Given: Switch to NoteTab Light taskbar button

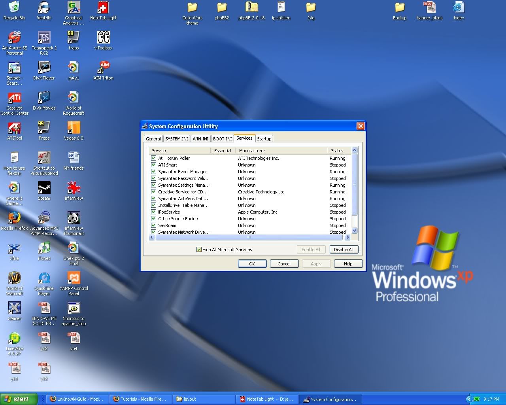Looking at the screenshot, I should click(267, 399).
